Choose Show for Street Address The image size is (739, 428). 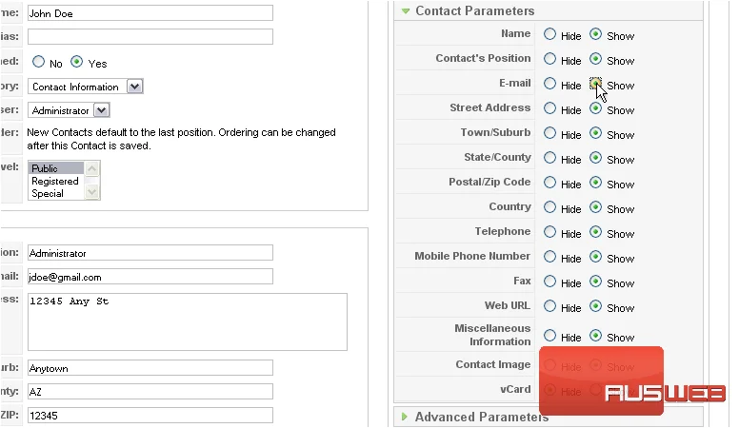click(x=596, y=108)
